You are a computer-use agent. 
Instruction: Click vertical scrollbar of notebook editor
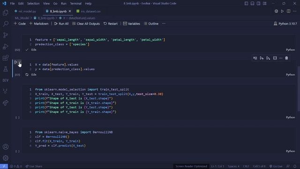pos(299,88)
